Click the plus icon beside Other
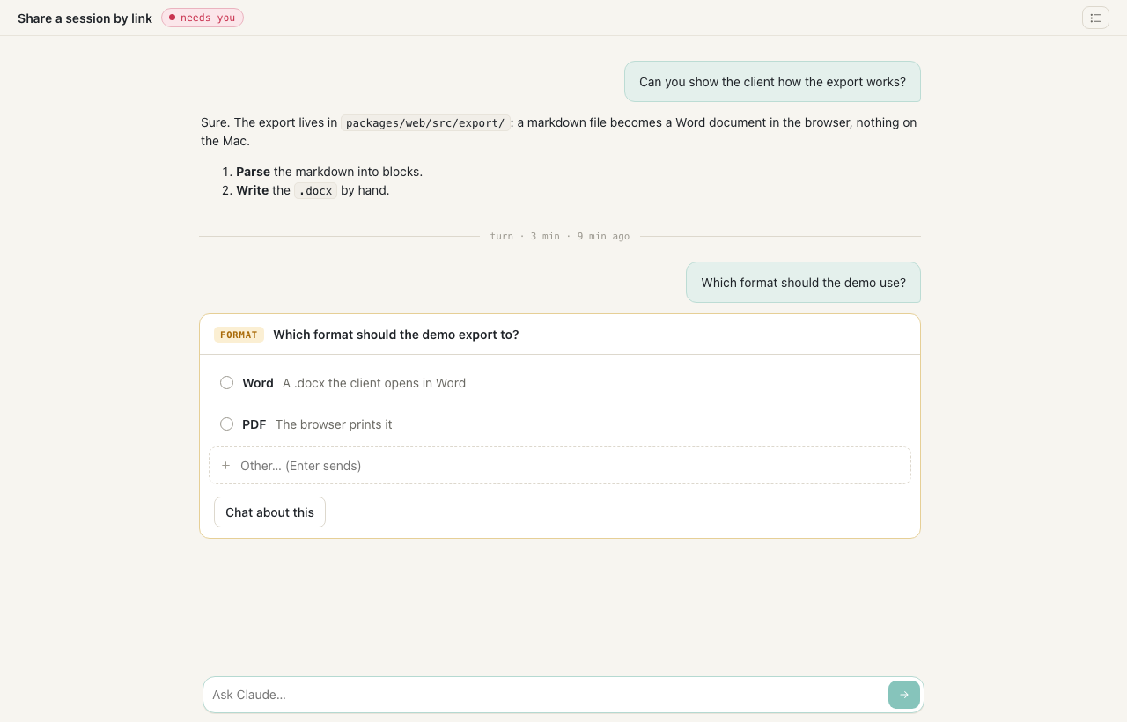 coord(225,465)
